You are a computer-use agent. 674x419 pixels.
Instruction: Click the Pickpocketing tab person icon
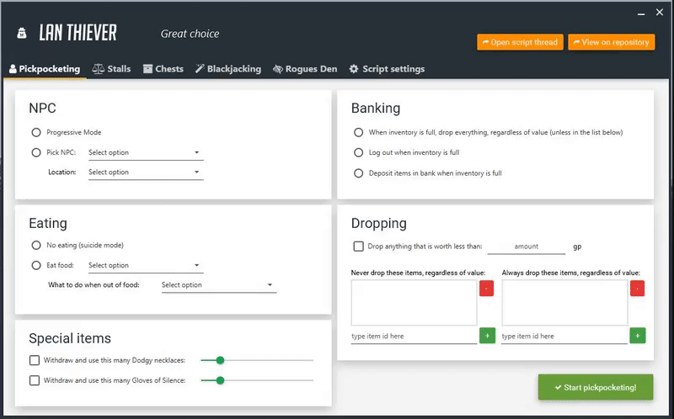13,69
